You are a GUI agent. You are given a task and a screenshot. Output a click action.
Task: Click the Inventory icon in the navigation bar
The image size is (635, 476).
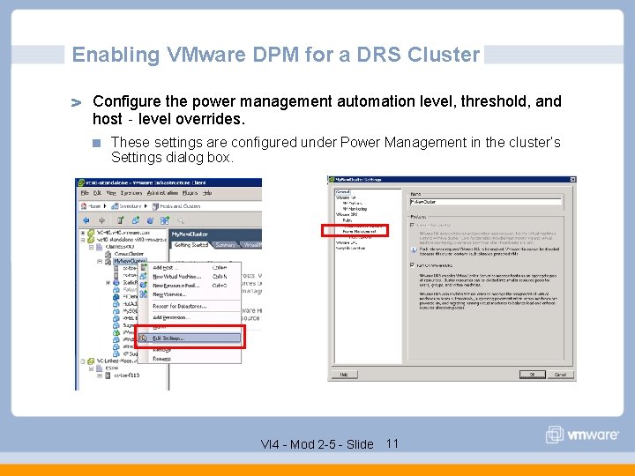[x=115, y=206]
